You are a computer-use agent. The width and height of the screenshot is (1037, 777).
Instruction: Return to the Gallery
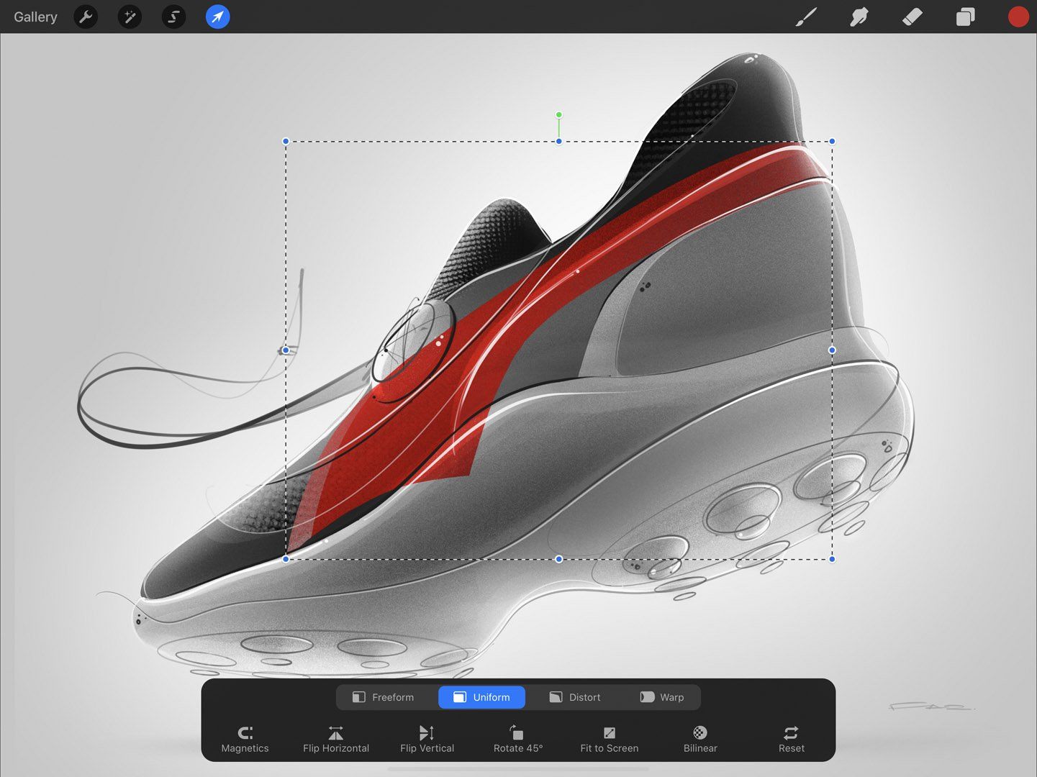(x=35, y=17)
